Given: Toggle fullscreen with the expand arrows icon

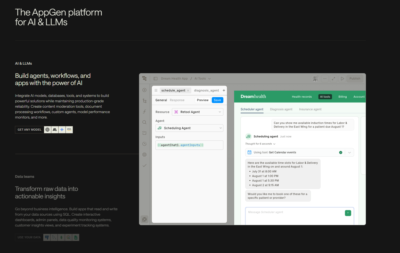Looking at the screenshot, I should [333, 79].
